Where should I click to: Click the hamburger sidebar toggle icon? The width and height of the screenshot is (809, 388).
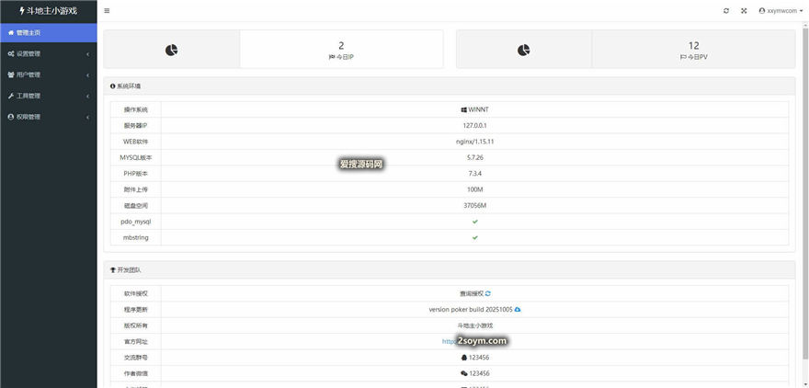(107, 11)
